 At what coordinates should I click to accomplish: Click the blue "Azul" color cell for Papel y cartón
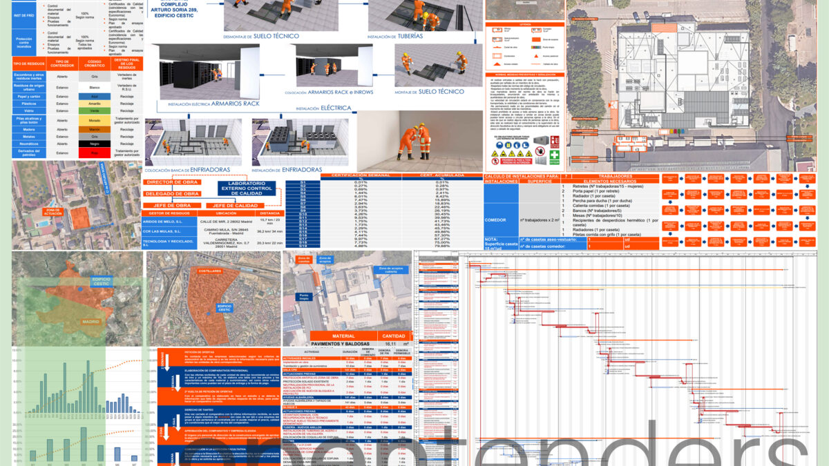(95, 96)
